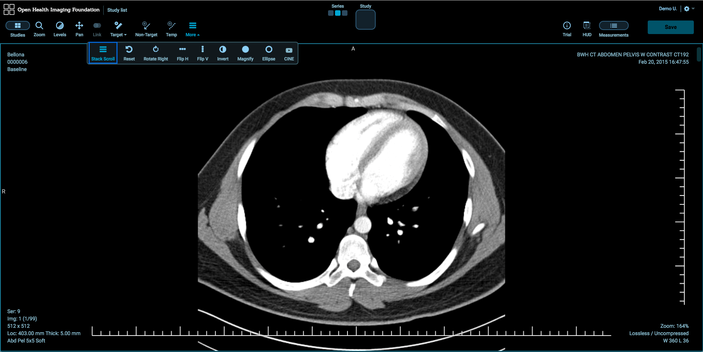Activate the Pan tool
Viewport: 703px width, 352px height.
[x=79, y=29]
